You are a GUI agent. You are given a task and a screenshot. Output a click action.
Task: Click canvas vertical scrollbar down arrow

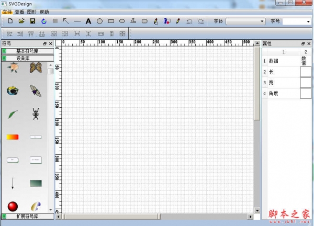click(x=257, y=211)
